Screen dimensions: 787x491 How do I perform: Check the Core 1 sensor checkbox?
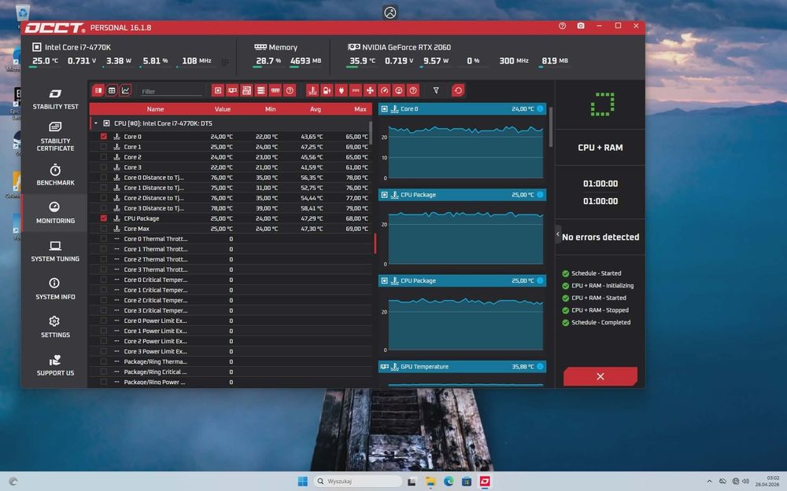tap(103, 147)
